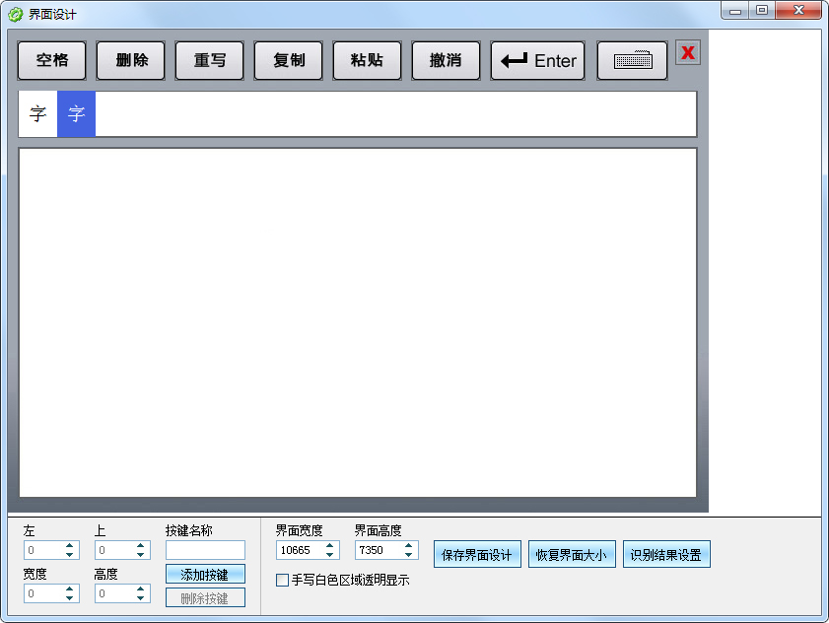Click the red X close icon

[687, 53]
